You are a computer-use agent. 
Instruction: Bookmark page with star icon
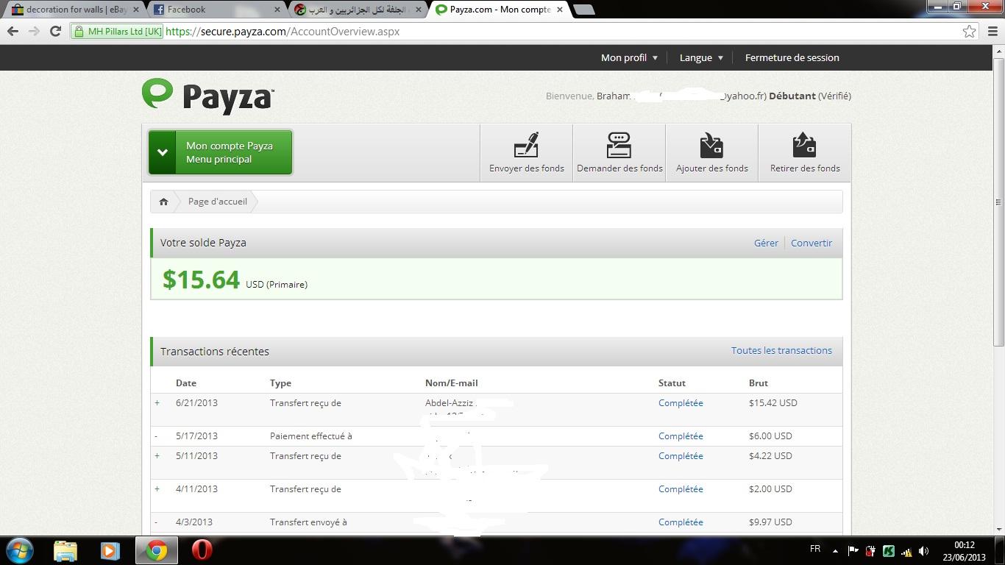coord(970,32)
